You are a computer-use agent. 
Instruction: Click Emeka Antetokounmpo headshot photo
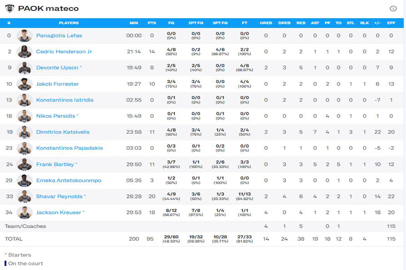click(x=25, y=180)
